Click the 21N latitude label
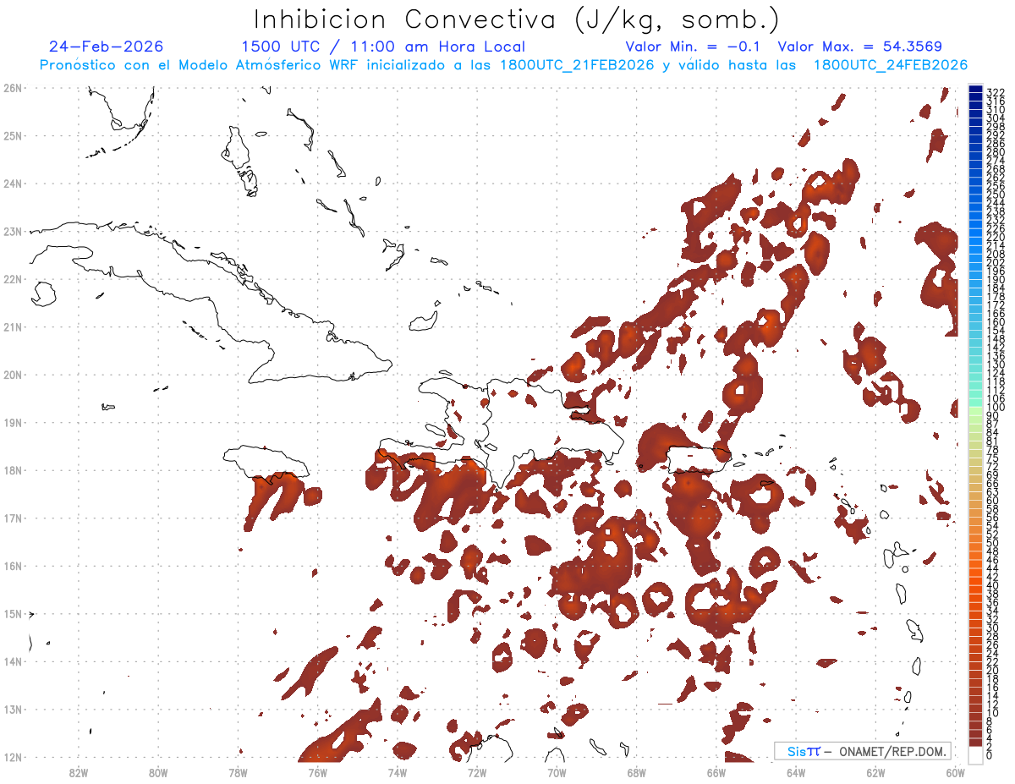 pos(13,326)
